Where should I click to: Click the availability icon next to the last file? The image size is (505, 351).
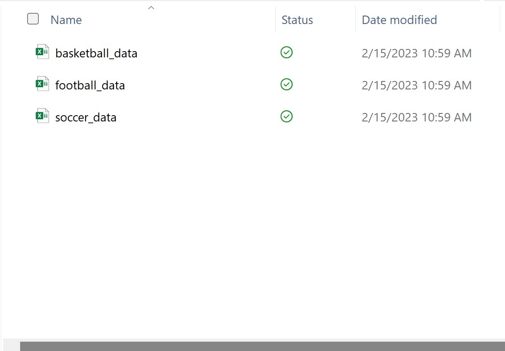[286, 117]
